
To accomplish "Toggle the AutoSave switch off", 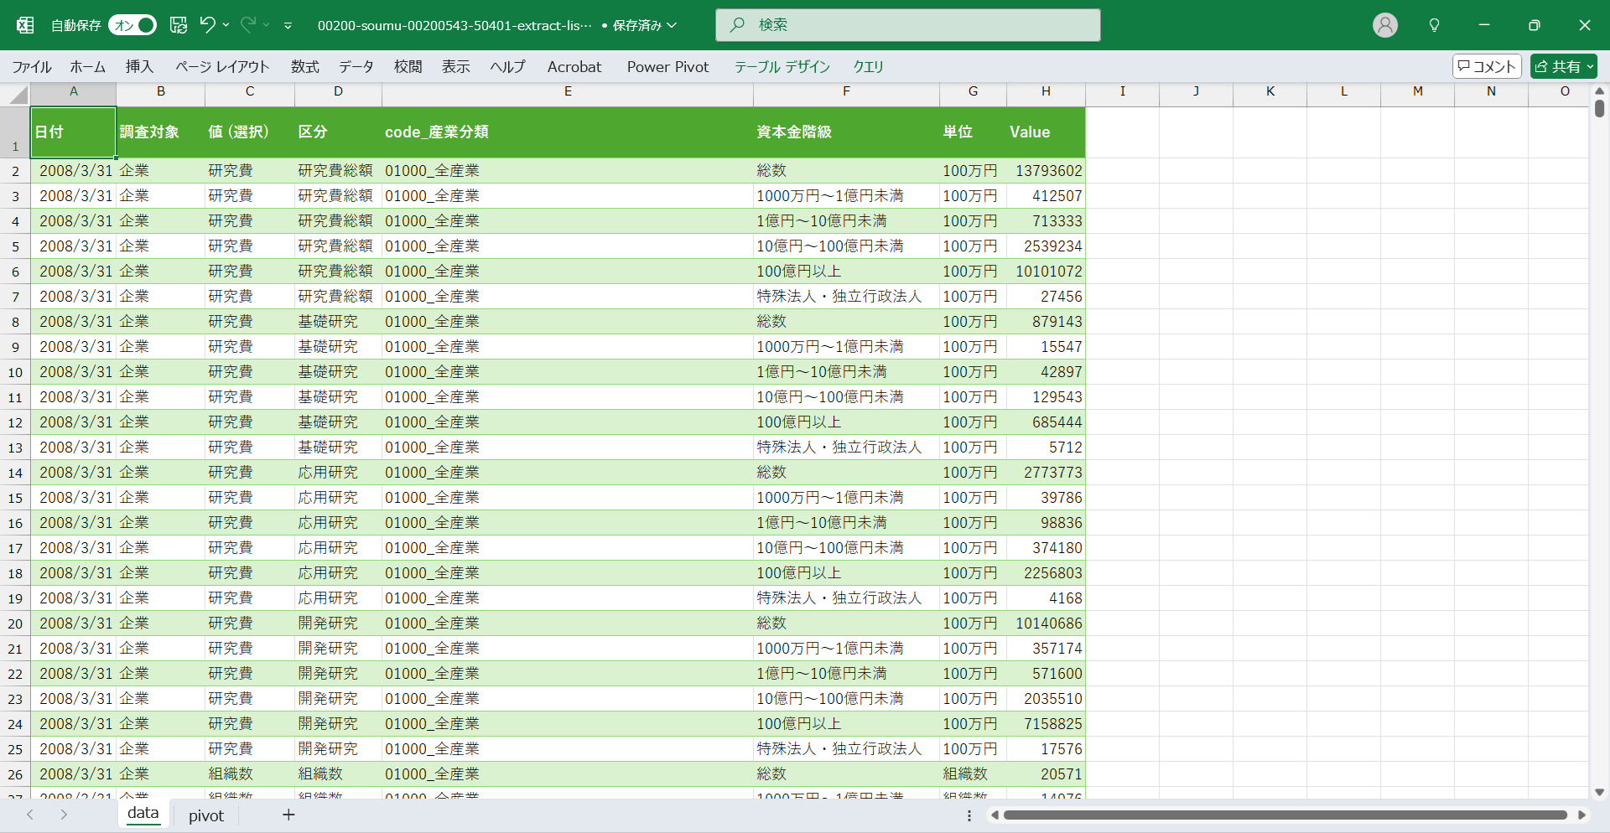I will tap(132, 25).
